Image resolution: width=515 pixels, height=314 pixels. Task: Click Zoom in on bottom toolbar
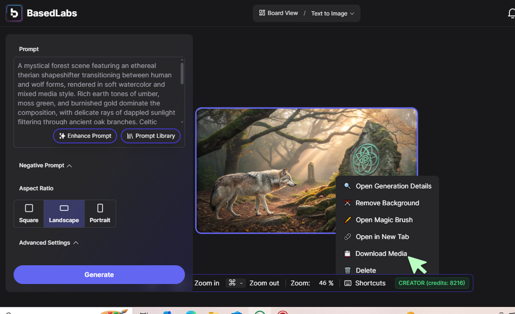[206, 283]
